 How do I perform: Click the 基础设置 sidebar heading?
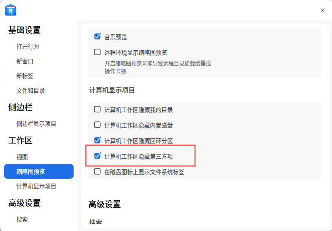point(25,30)
